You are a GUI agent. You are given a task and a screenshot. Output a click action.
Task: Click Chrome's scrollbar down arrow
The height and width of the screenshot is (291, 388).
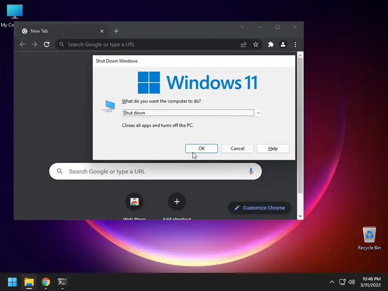click(300, 216)
